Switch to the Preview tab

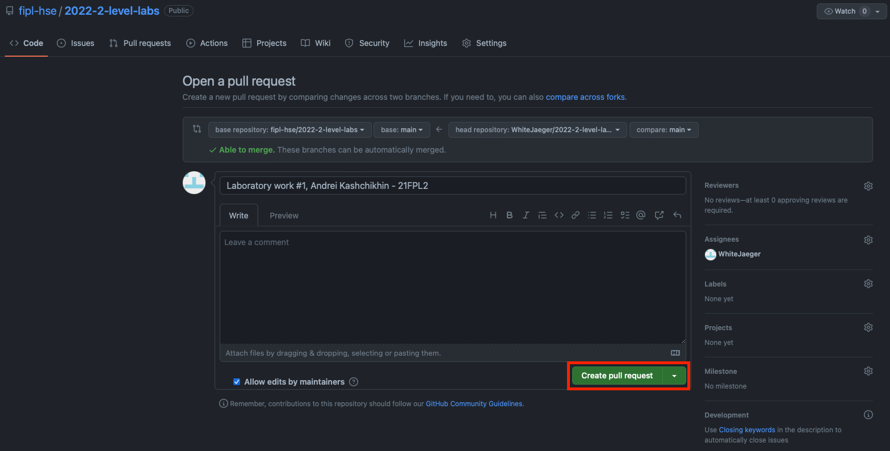pos(284,216)
